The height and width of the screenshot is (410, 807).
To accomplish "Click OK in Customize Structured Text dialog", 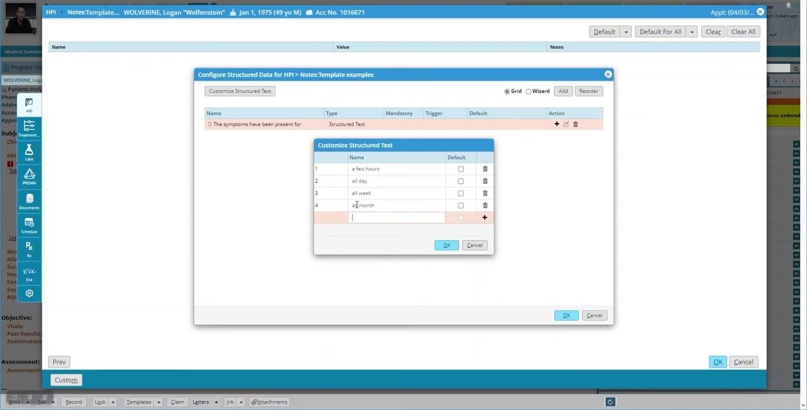I will [446, 245].
